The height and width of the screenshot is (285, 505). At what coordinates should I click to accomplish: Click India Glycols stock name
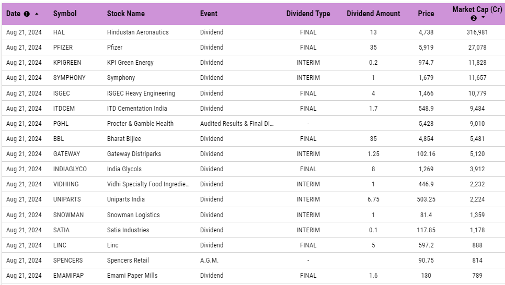[x=124, y=169]
